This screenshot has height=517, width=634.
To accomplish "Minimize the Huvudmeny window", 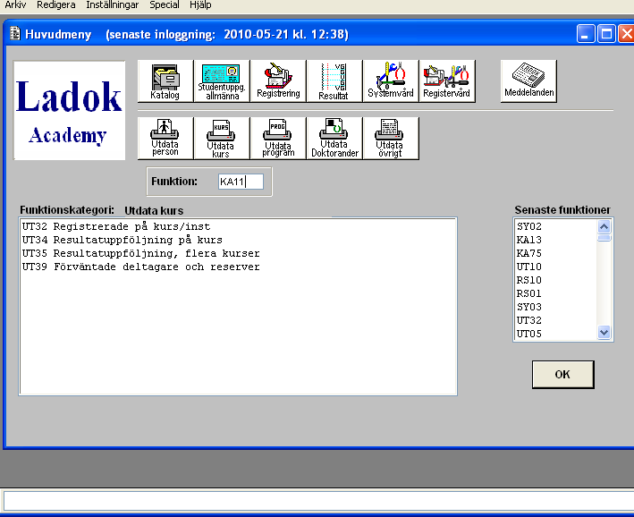I will pos(586,34).
